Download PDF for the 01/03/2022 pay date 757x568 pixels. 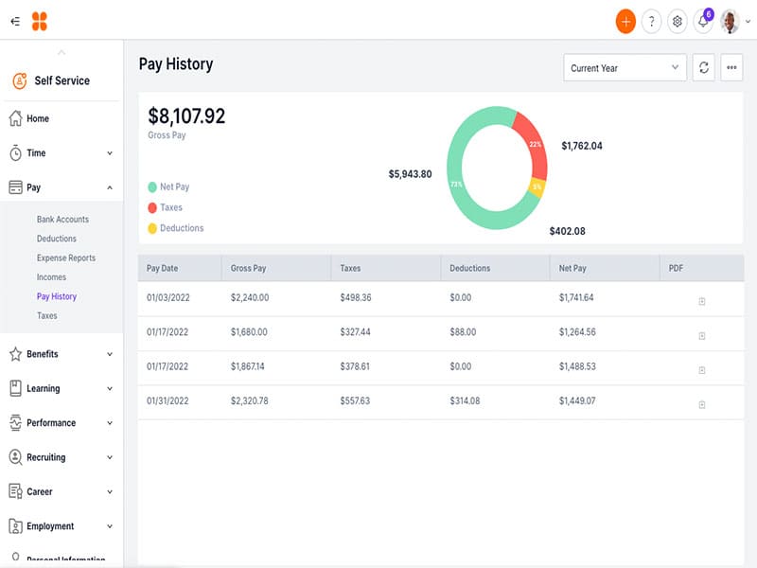701,301
